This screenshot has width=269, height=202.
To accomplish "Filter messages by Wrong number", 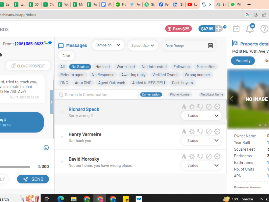I will [197, 75].
